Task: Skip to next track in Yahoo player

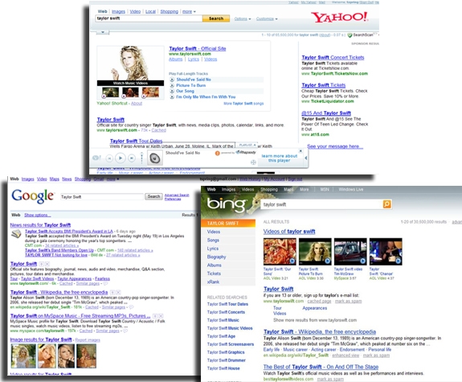Action: coord(132,158)
